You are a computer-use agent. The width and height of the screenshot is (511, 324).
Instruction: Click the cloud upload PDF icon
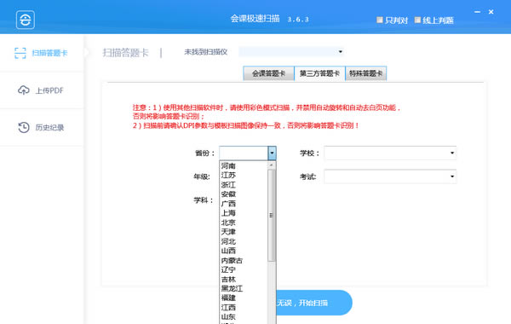point(24,90)
